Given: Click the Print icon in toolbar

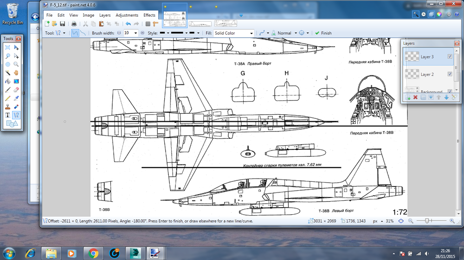Looking at the screenshot, I should (x=74, y=24).
